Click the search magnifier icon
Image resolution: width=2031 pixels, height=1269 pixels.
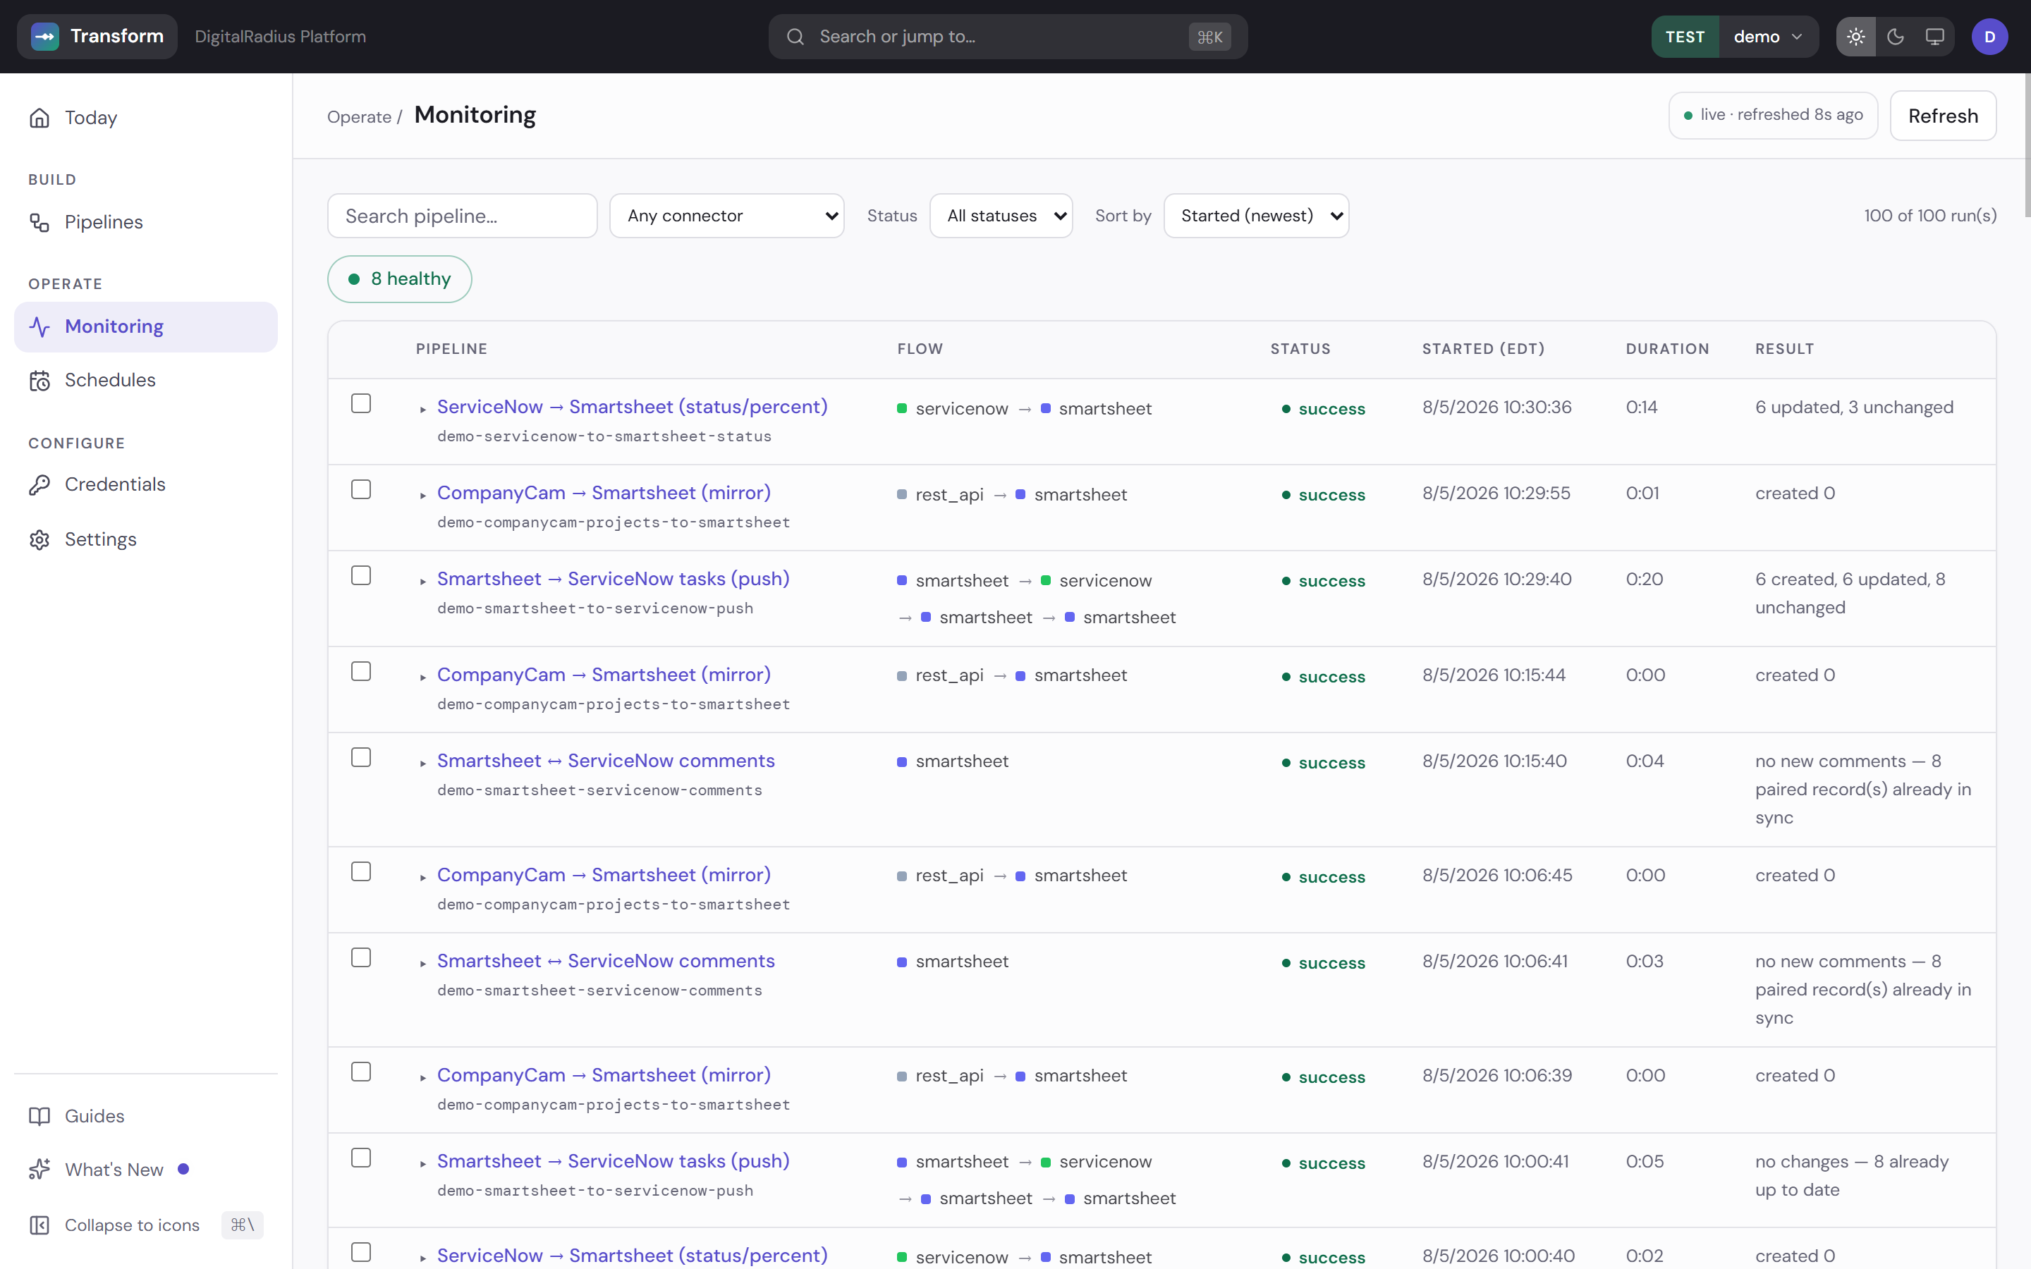point(795,36)
